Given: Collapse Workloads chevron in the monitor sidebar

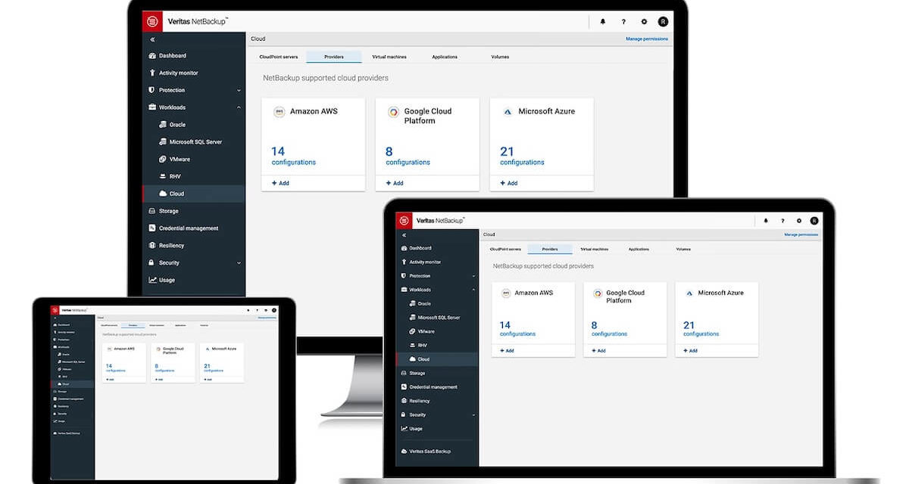Looking at the screenshot, I should pos(239,107).
